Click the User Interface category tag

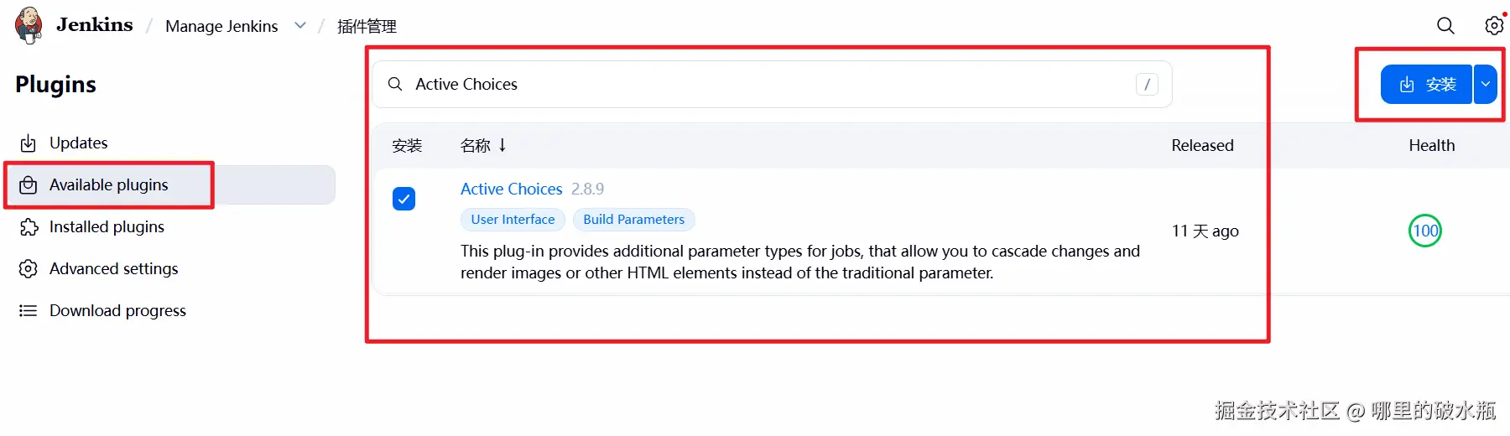pyautogui.click(x=513, y=220)
